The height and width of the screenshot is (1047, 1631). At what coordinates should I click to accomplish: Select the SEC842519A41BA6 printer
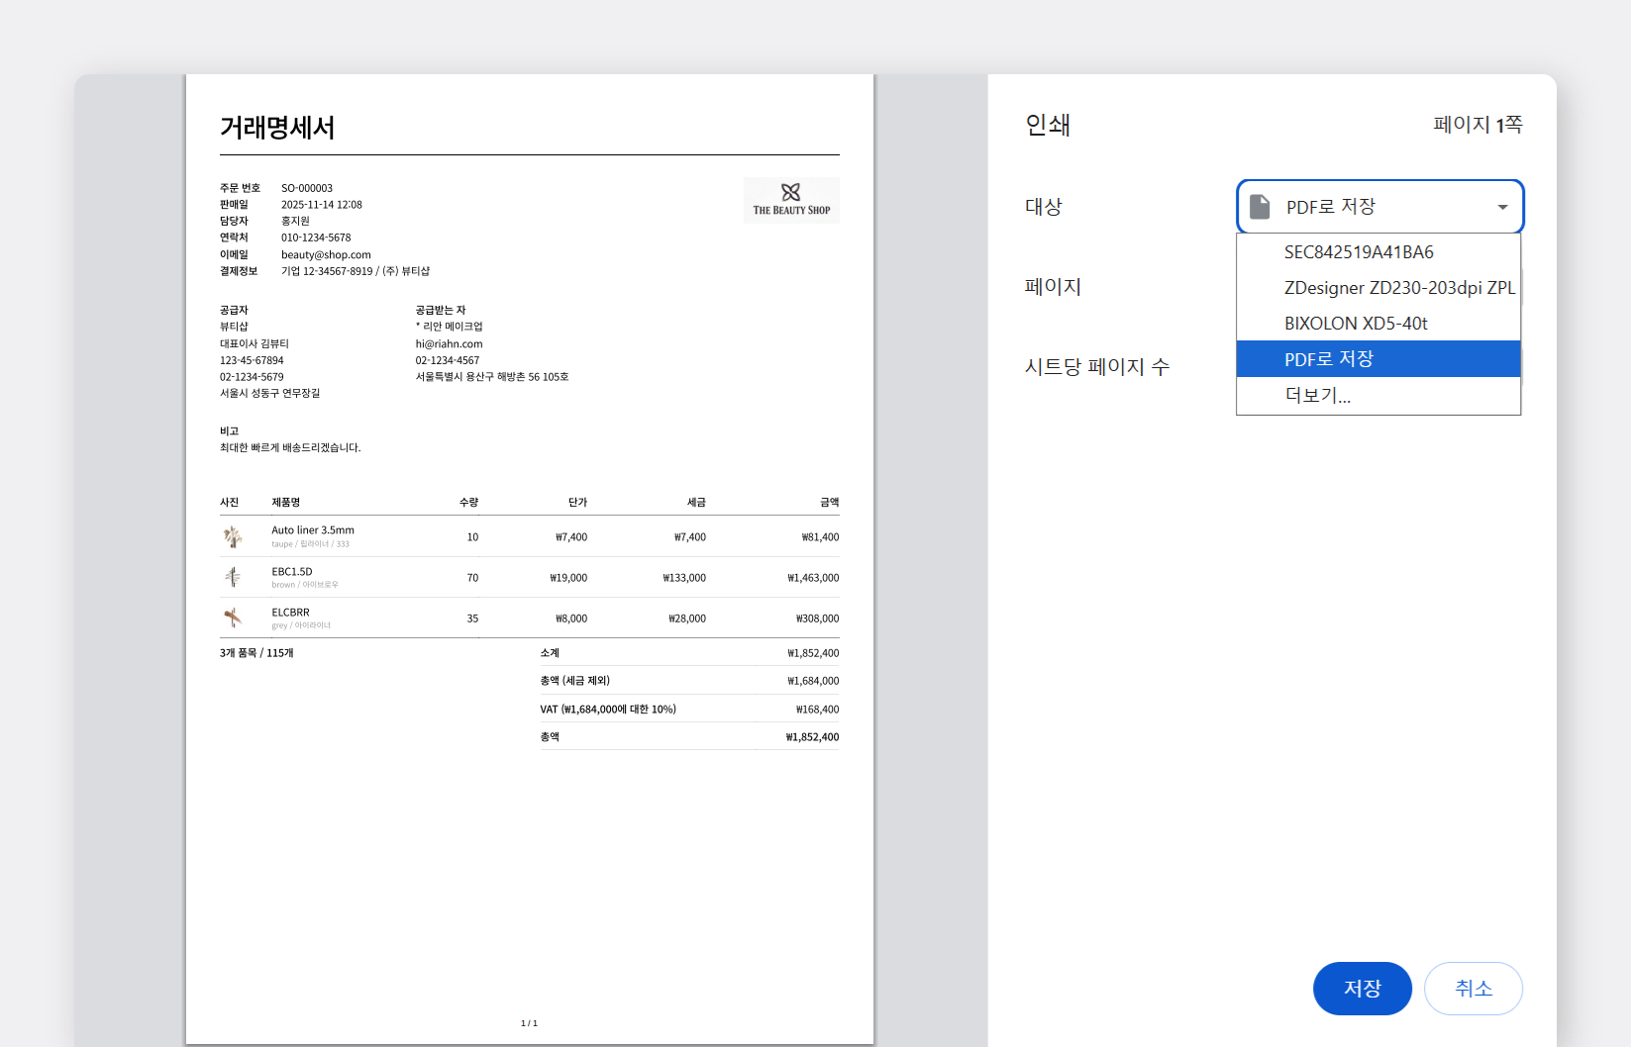tap(1359, 252)
